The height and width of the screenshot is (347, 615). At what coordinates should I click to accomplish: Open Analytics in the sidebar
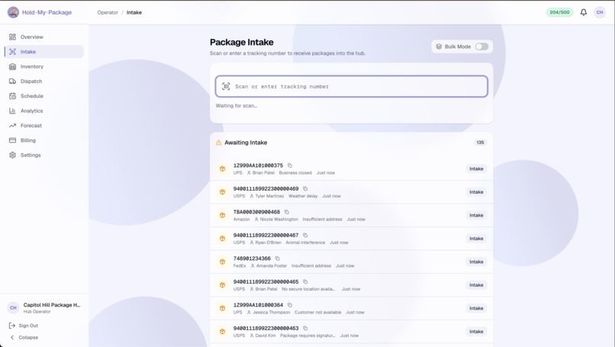pyautogui.click(x=44, y=111)
